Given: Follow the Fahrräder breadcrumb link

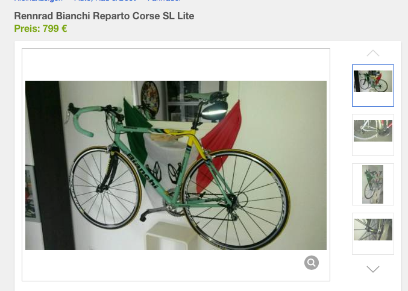Looking at the screenshot, I should tap(164, 1).
